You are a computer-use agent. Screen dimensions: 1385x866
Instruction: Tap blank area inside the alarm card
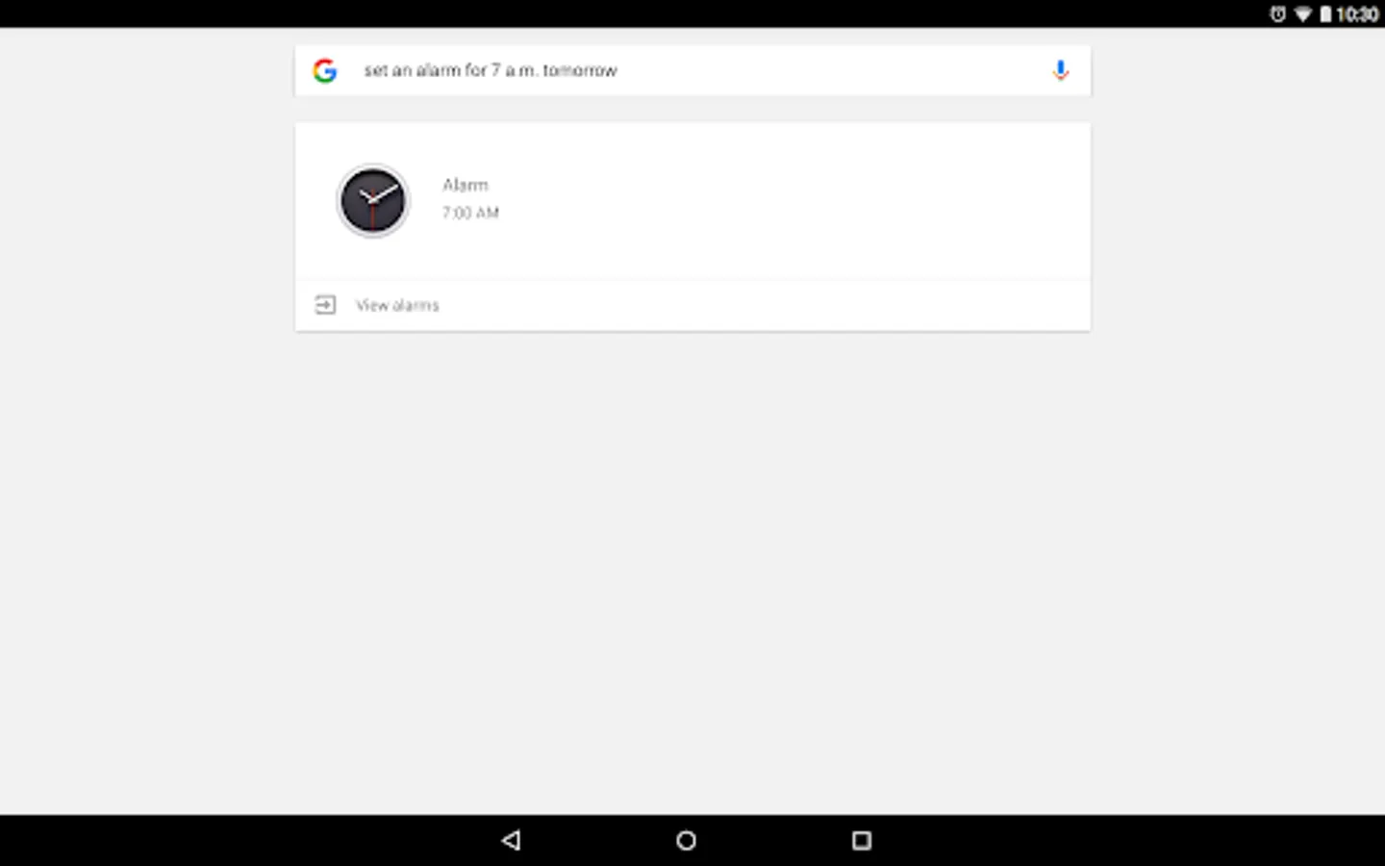click(789, 200)
